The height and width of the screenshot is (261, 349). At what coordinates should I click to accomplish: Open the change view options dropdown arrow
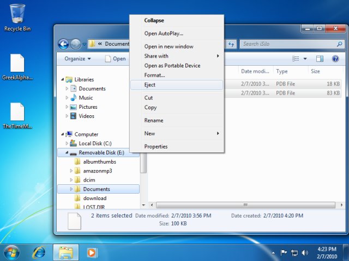pyautogui.click(x=305, y=59)
